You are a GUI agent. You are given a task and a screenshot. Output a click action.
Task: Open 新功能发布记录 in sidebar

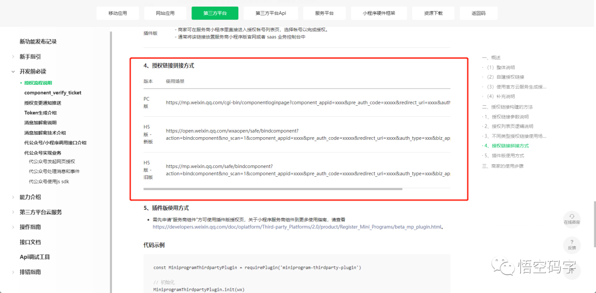(39, 42)
